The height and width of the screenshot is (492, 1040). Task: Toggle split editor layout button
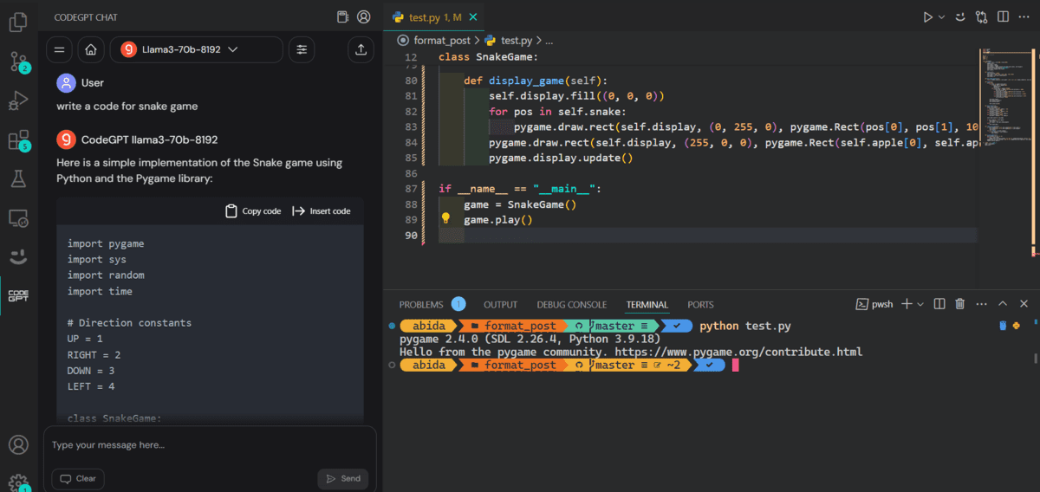[x=1003, y=16]
